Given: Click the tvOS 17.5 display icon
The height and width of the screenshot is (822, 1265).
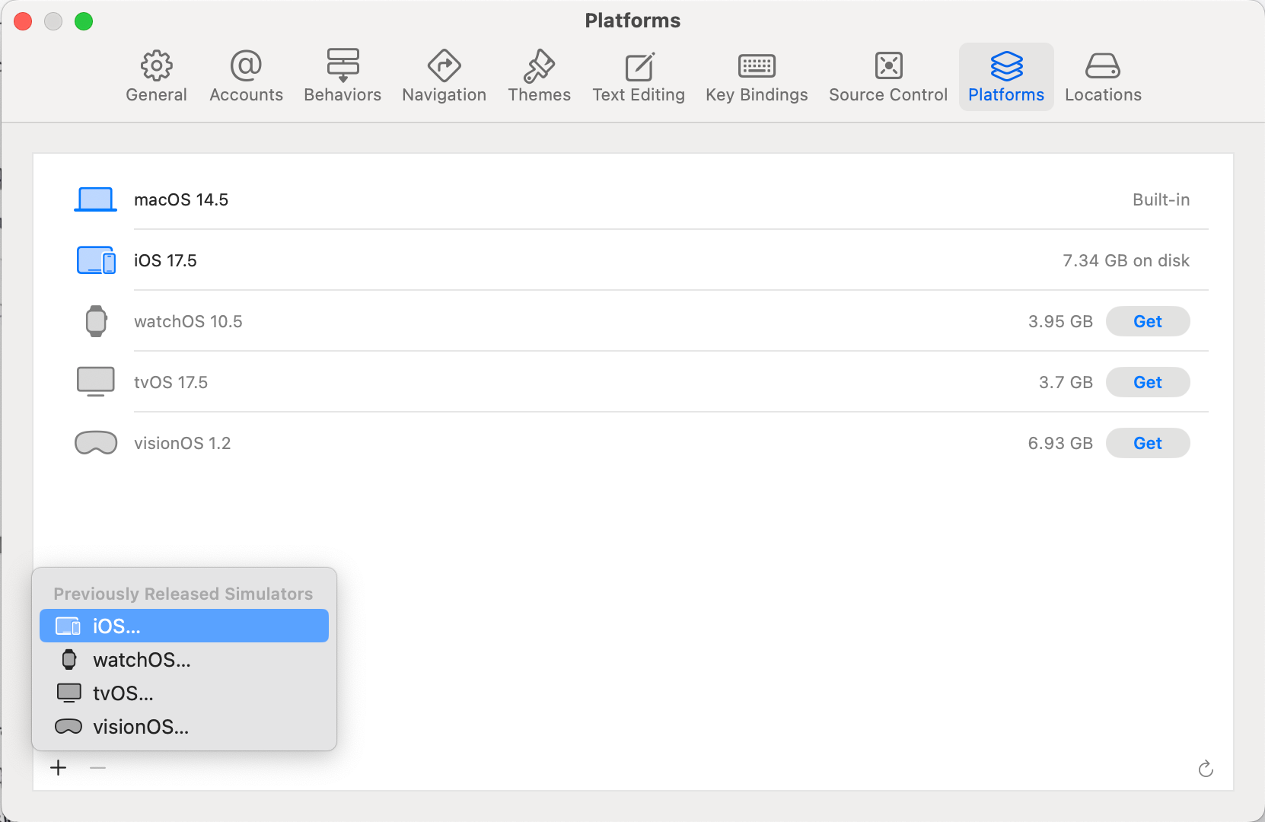Looking at the screenshot, I should tap(96, 382).
